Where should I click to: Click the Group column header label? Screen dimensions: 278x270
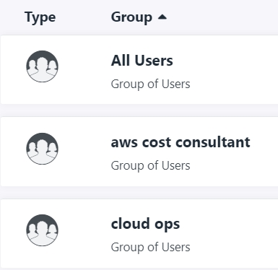point(131,17)
